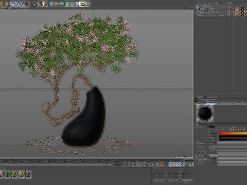Click the Apply button in coordinates panel
The width and height of the screenshot is (247, 185).
pyautogui.click(x=187, y=181)
